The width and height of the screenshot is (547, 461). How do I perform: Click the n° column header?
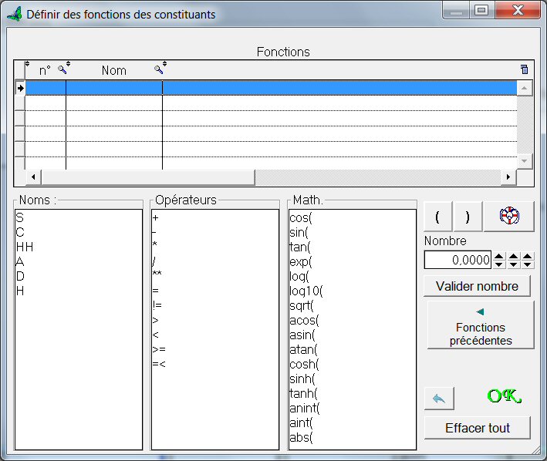(x=45, y=70)
